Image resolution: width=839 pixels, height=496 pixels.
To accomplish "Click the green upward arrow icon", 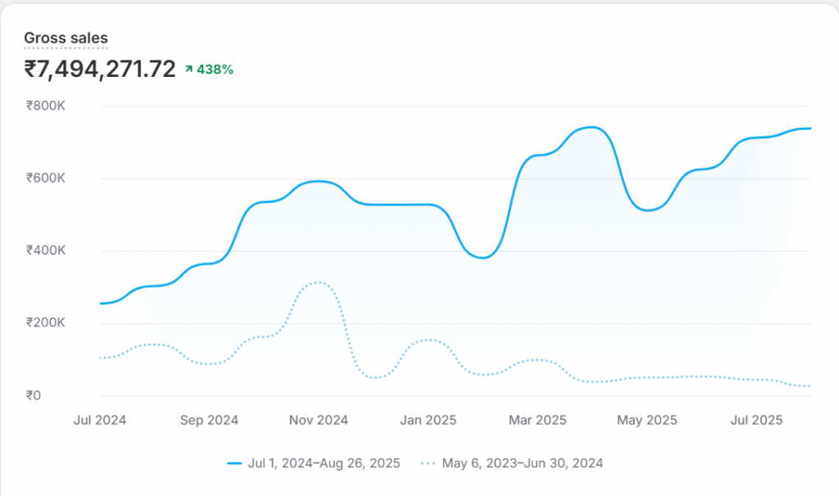I will click(189, 69).
